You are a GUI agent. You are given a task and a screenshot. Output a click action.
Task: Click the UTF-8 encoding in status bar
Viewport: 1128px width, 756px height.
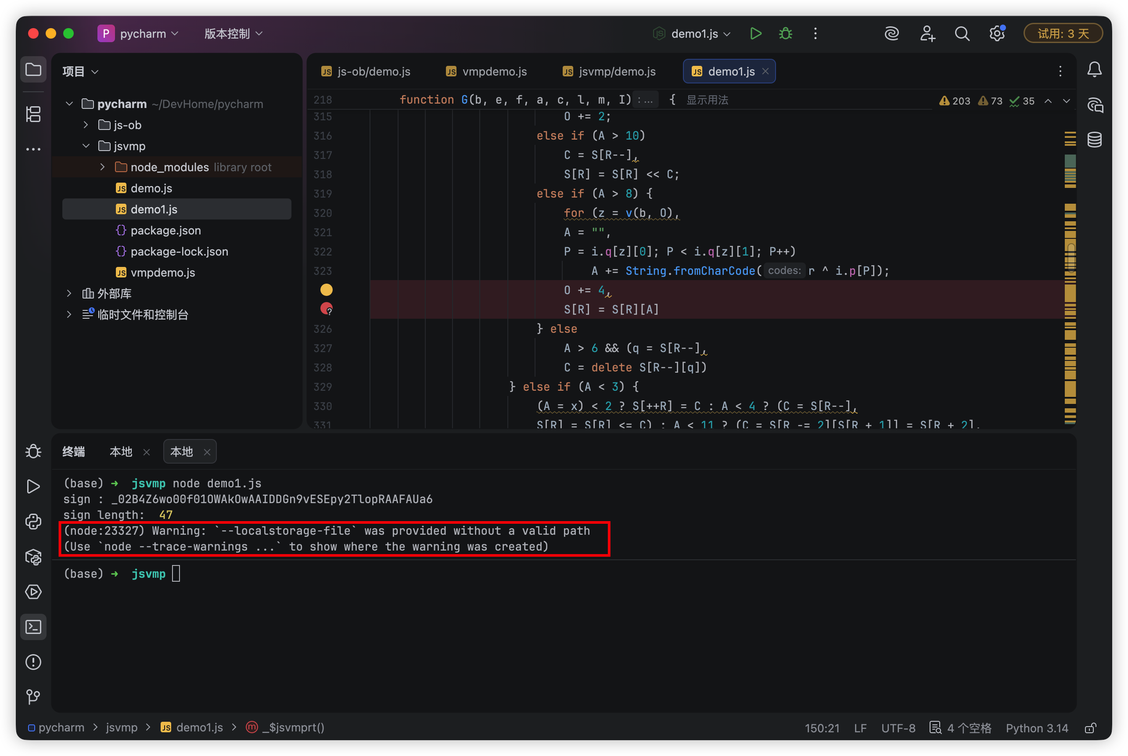pyautogui.click(x=898, y=728)
